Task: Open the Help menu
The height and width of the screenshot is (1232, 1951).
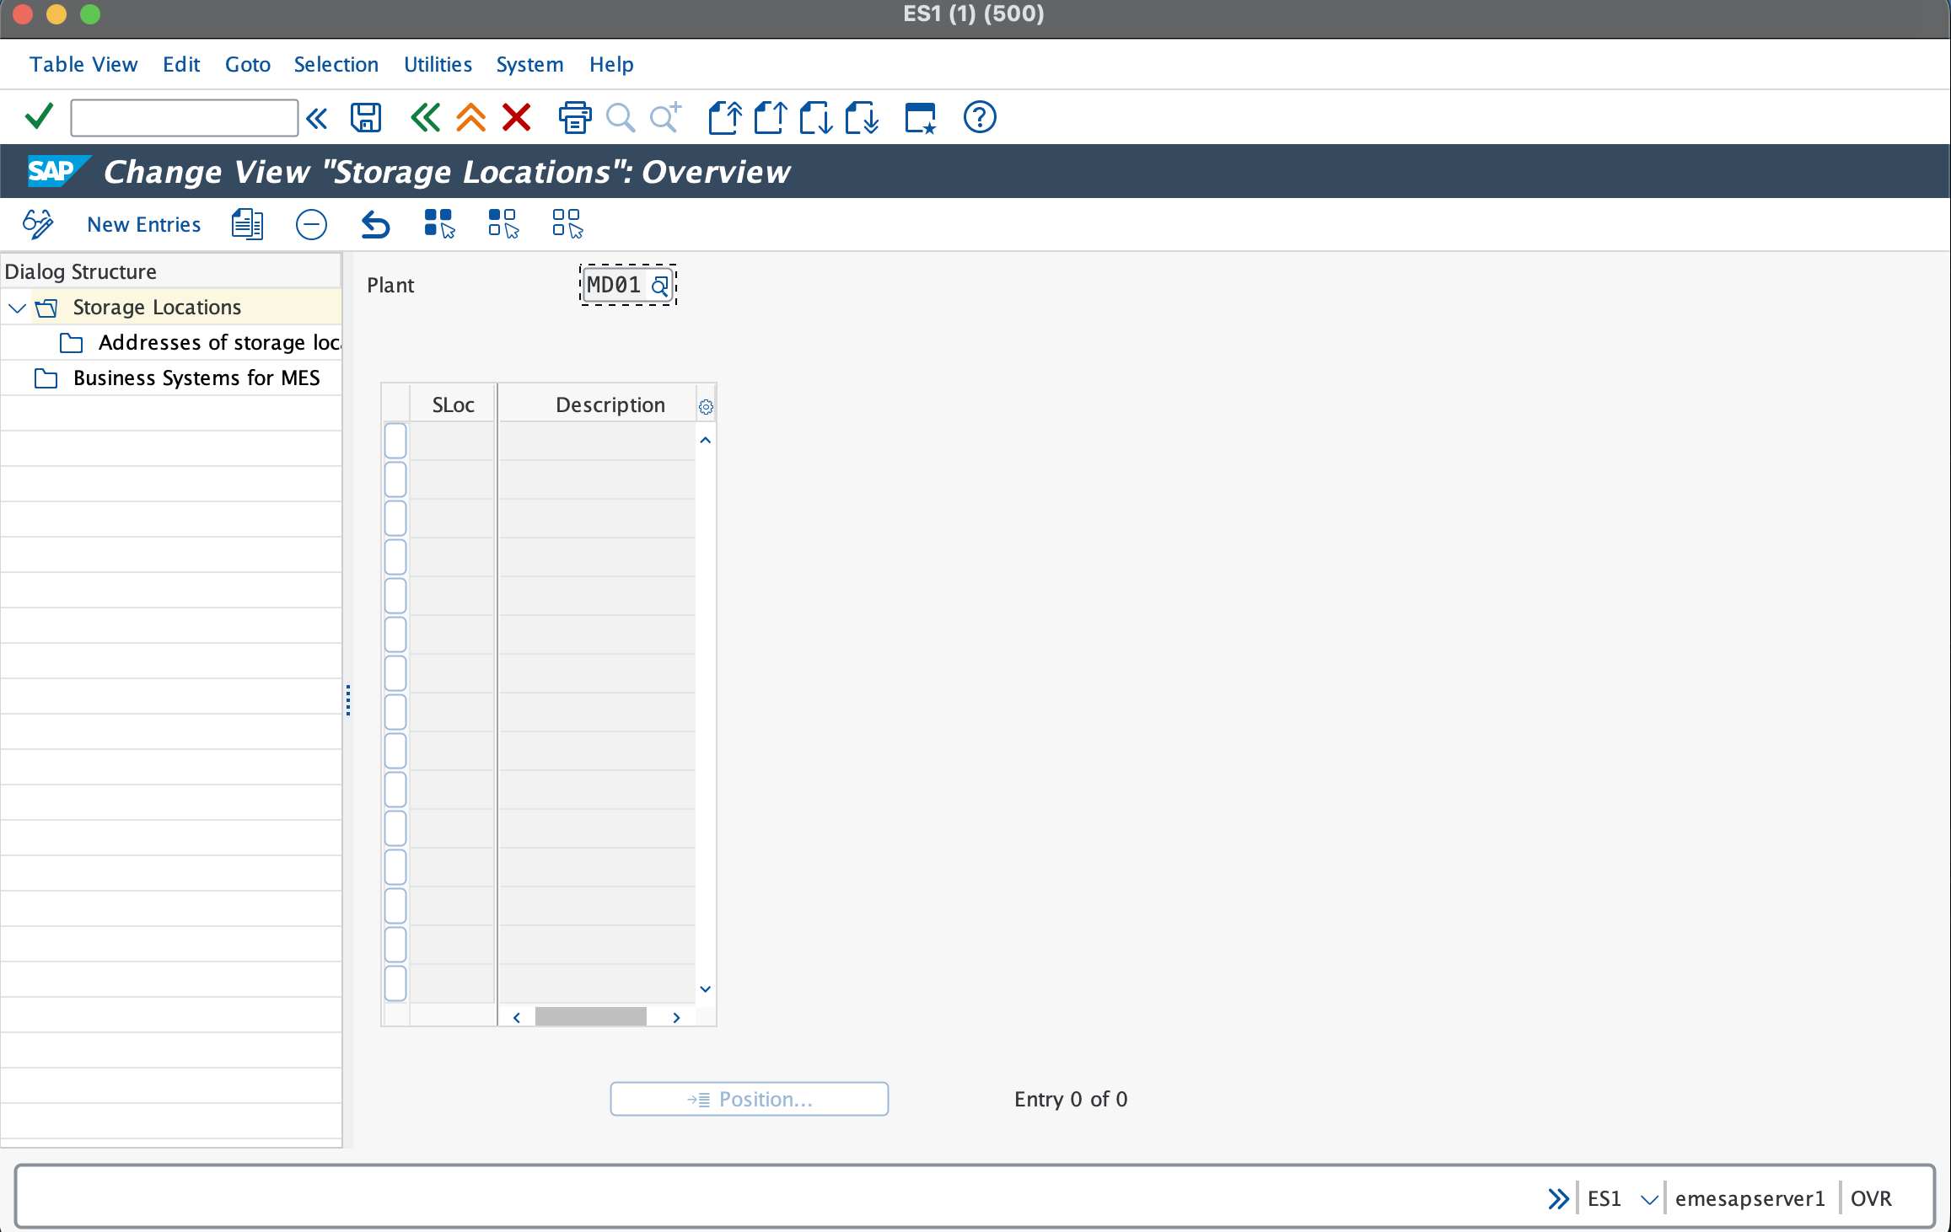Action: pyautogui.click(x=611, y=64)
